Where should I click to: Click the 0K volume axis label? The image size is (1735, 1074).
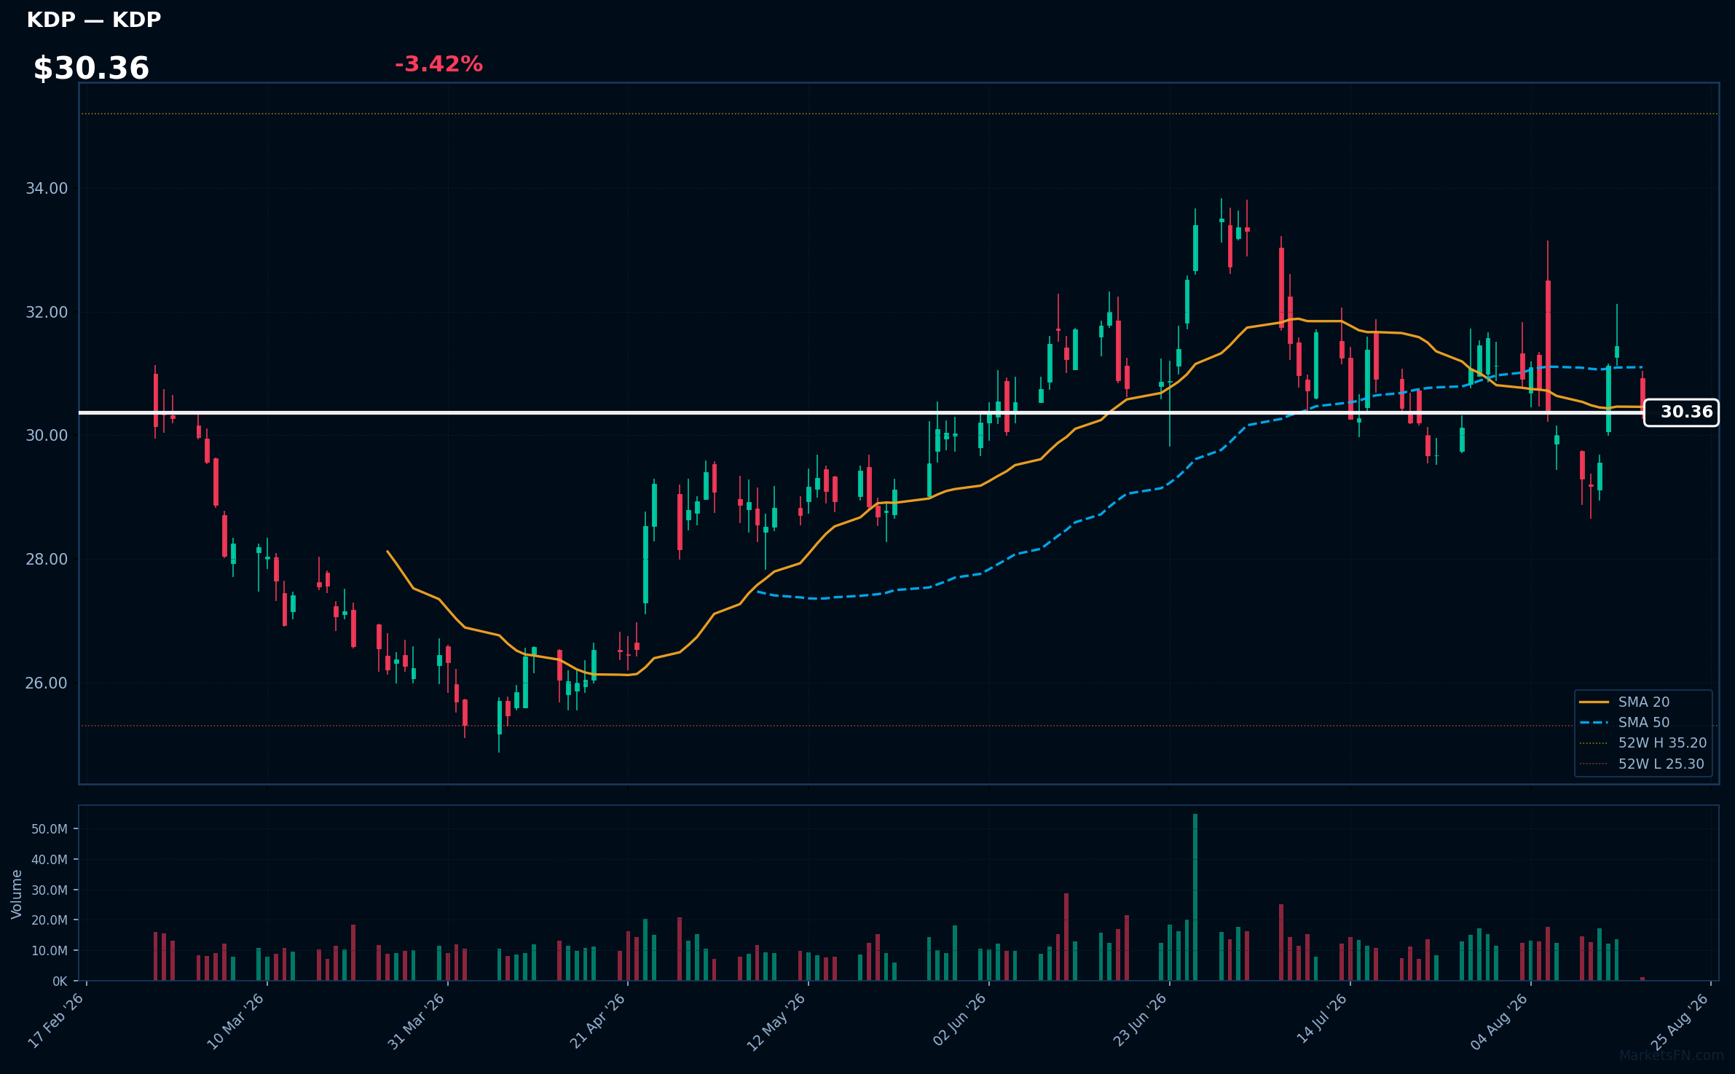pyautogui.click(x=60, y=981)
